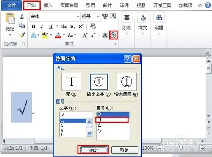
Task: Click the 文字 text input field
Action: (76, 115)
